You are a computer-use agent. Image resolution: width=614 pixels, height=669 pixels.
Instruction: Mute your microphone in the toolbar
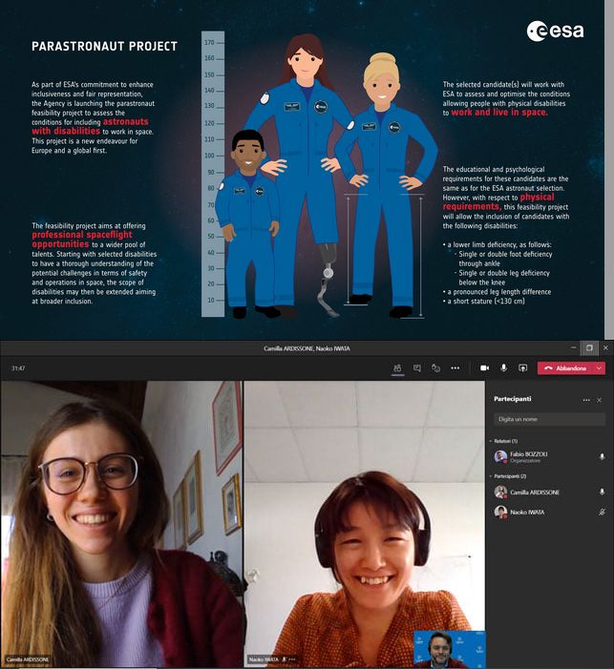[504, 367]
